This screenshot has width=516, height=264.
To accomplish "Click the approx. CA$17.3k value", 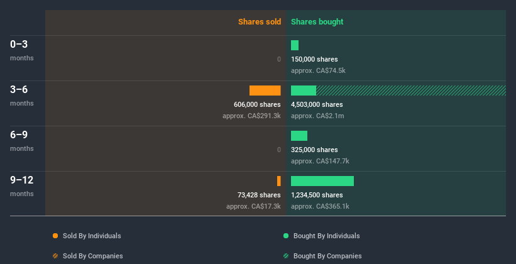I will tap(253, 206).
